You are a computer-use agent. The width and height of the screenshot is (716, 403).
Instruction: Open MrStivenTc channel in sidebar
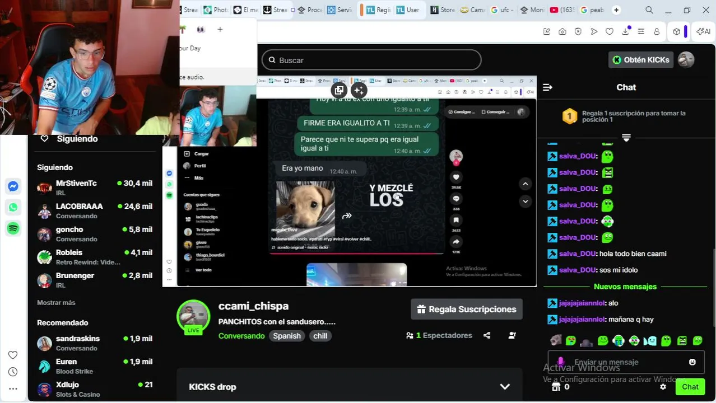(x=95, y=188)
